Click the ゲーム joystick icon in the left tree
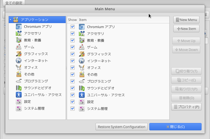The width and height of the screenshot is (210, 139). [x=19, y=47]
